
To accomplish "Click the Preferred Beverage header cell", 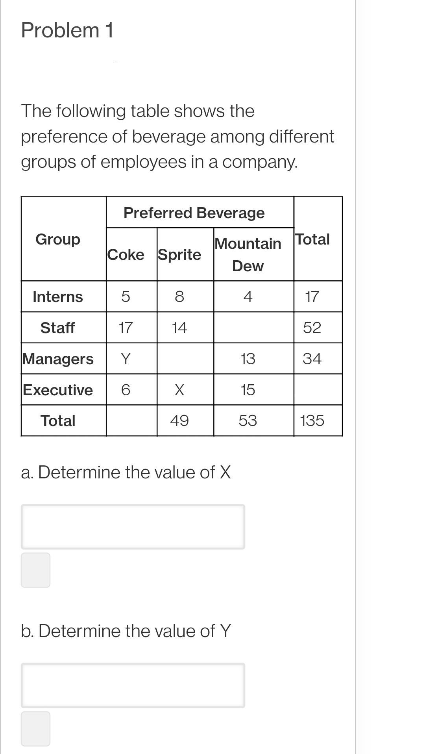I will click(x=200, y=213).
